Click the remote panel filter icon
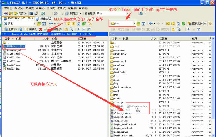The height and width of the screenshot is (137, 216). [143, 24]
